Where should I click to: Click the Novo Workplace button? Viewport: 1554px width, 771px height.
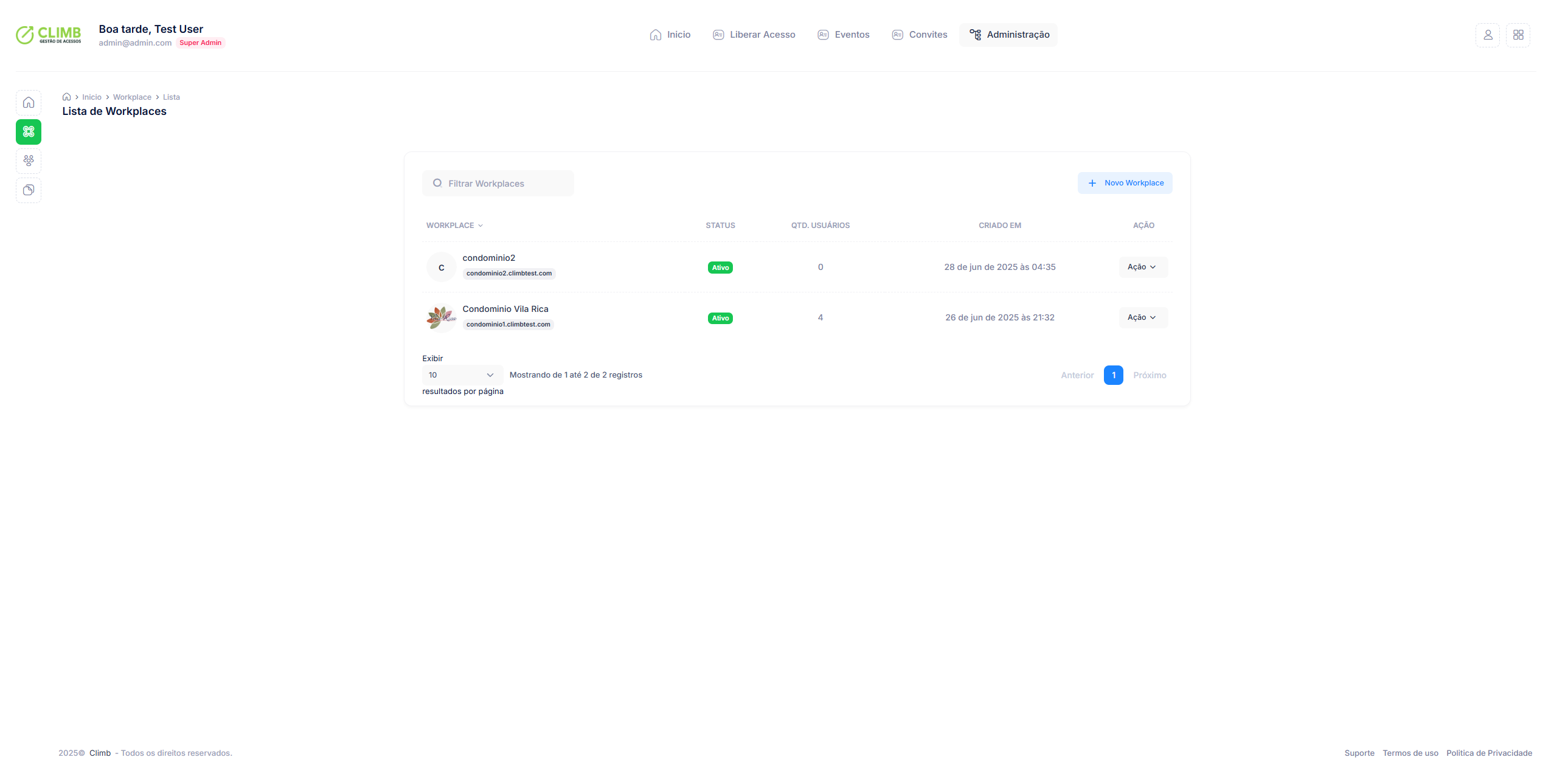coord(1124,183)
